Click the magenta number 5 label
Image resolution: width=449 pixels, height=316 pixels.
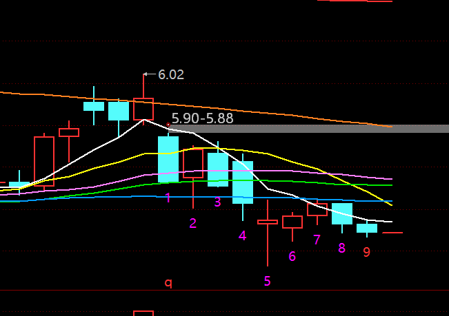point(267,281)
